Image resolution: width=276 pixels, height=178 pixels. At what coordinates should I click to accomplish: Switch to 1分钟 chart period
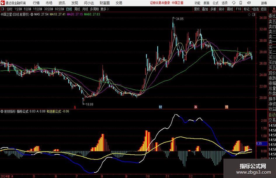click(18, 9)
